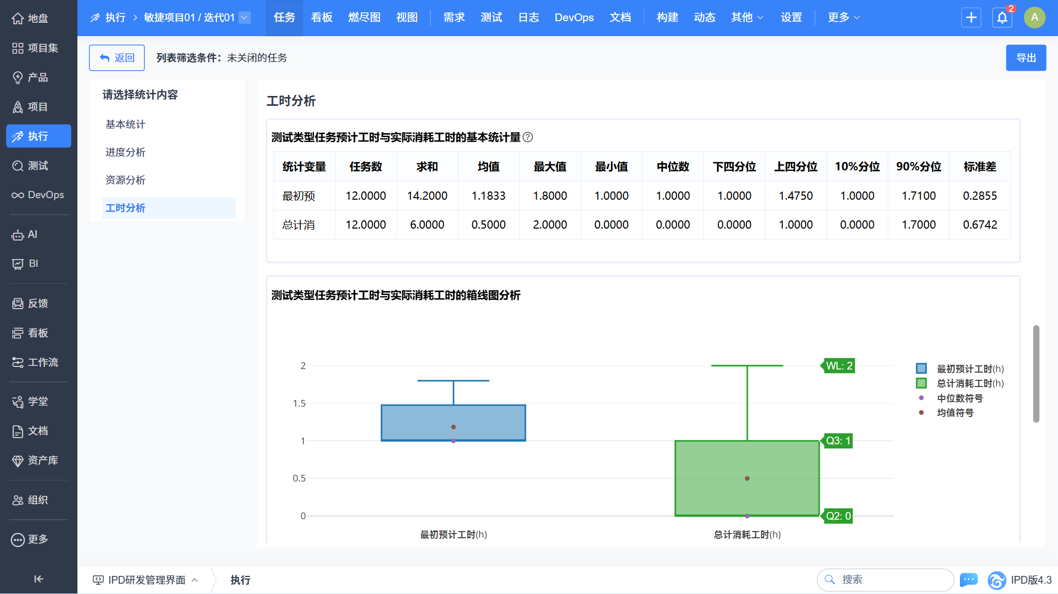1058x594 pixels.
Task: Toggle 均值符号 legend item
Action: 955,413
